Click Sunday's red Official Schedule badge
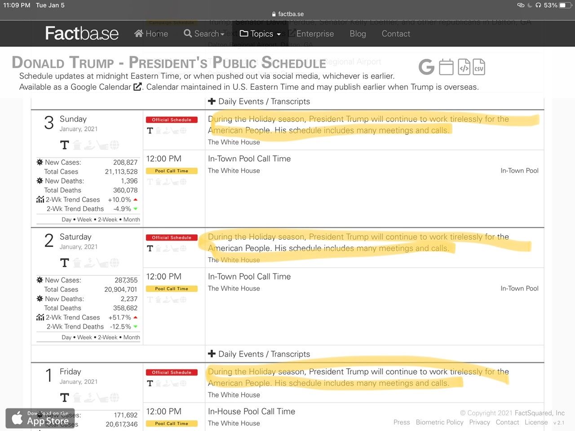Viewport: 575px width, 431px height. (172, 120)
